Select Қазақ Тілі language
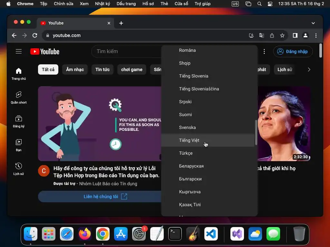This screenshot has height=247, width=330. click(x=208, y=205)
